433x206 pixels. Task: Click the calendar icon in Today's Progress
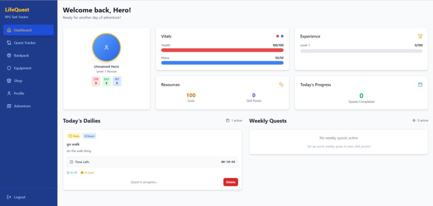tap(420, 85)
